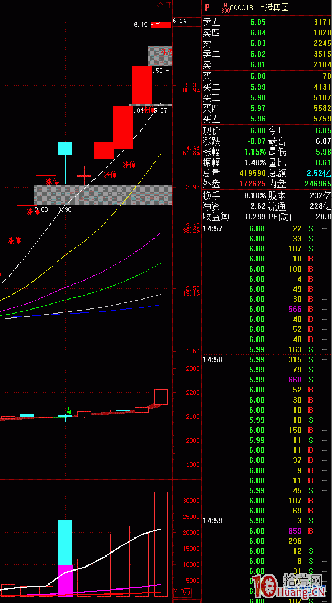Click the 涨幅 percentage -1.15%
332x603 pixels.
click(254, 152)
